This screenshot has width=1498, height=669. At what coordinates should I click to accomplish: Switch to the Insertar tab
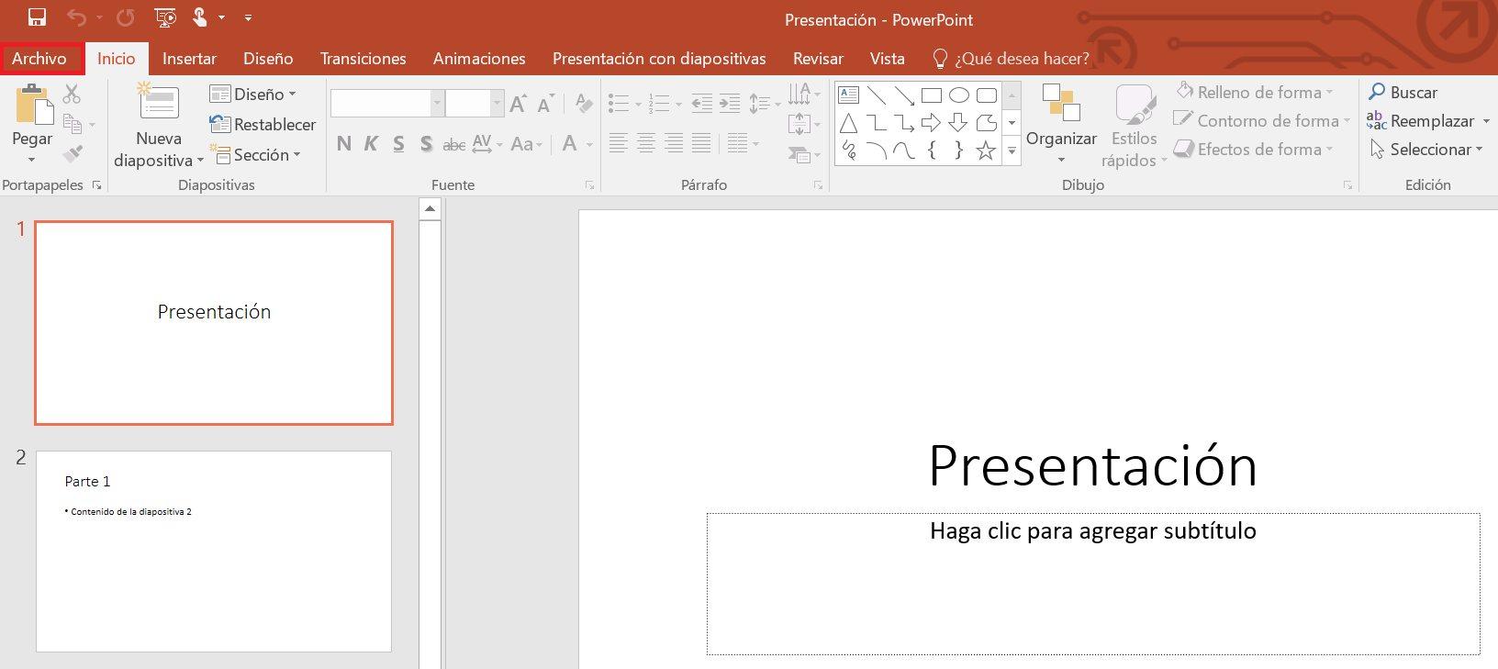click(x=189, y=59)
